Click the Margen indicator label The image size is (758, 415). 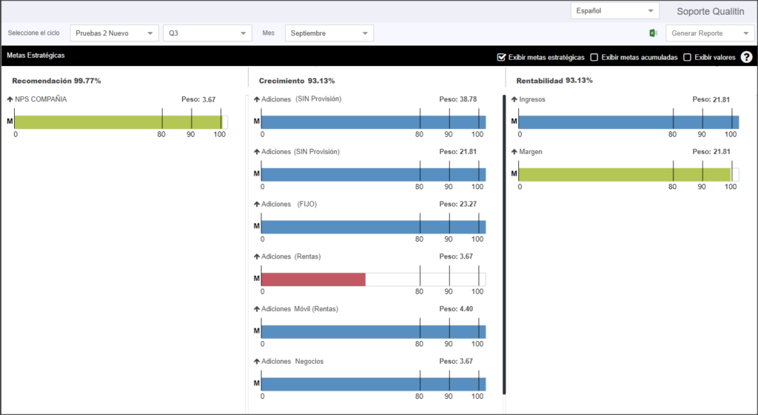pyautogui.click(x=531, y=151)
